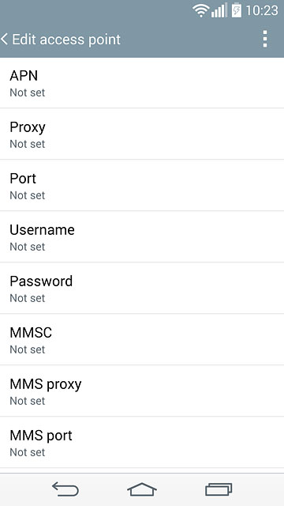
Task: Tap "Not set" under APN
Action: coord(28,93)
